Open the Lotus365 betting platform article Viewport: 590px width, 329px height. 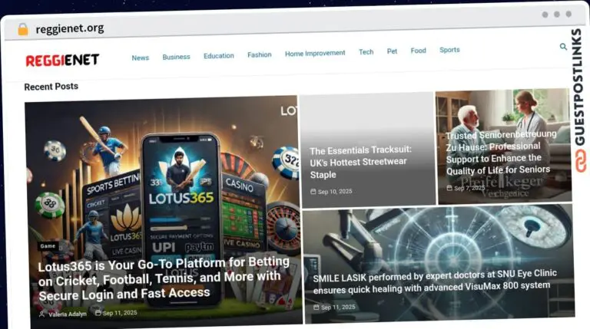click(164, 278)
